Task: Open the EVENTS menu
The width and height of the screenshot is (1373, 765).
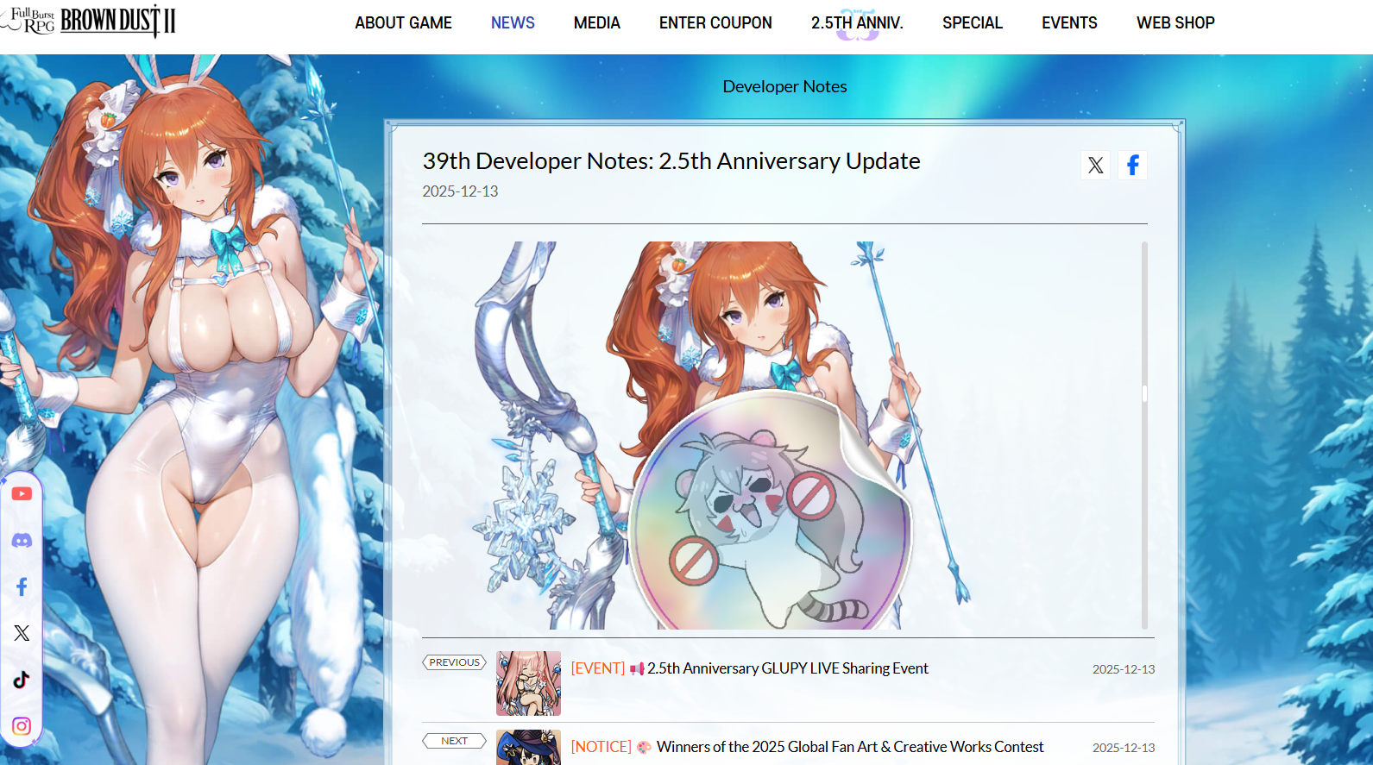Action: pos(1069,23)
